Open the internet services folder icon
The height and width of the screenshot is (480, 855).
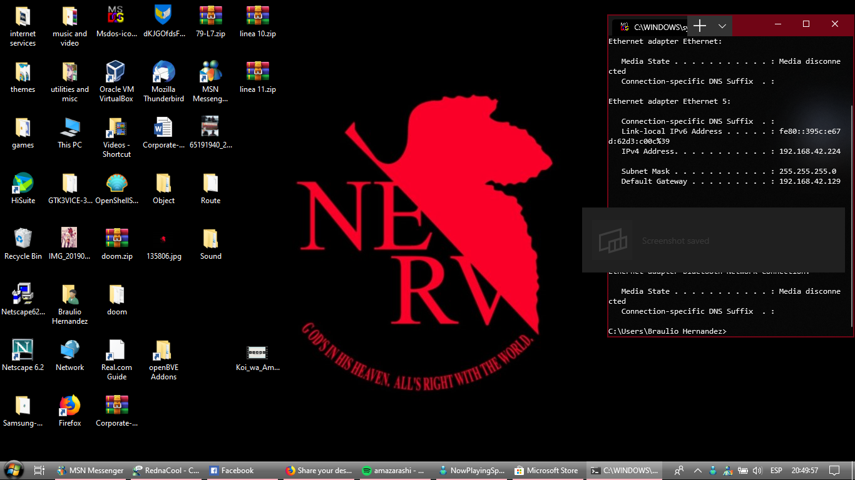pyautogui.click(x=23, y=17)
